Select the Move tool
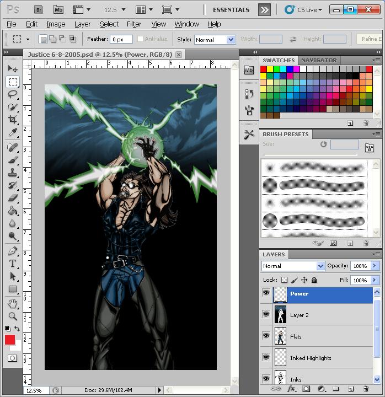The height and width of the screenshot is (397, 385). pos(13,68)
